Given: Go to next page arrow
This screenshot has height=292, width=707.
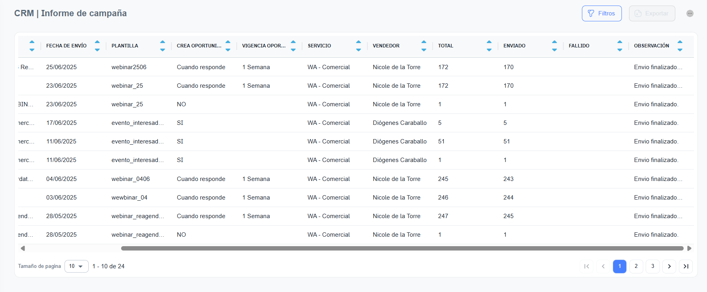Looking at the screenshot, I should [x=669, y=266].
